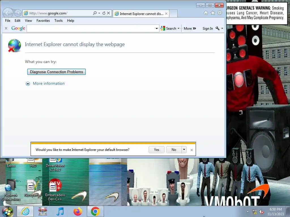Show hidden tray icons arrow

tap(248, 212)
